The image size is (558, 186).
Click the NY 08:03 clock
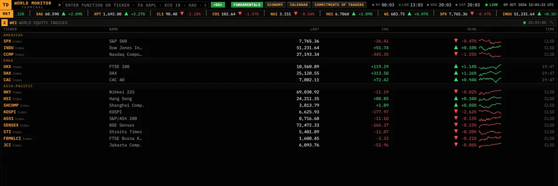383,5
